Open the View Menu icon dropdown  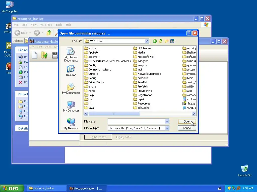tap(173, 41)
